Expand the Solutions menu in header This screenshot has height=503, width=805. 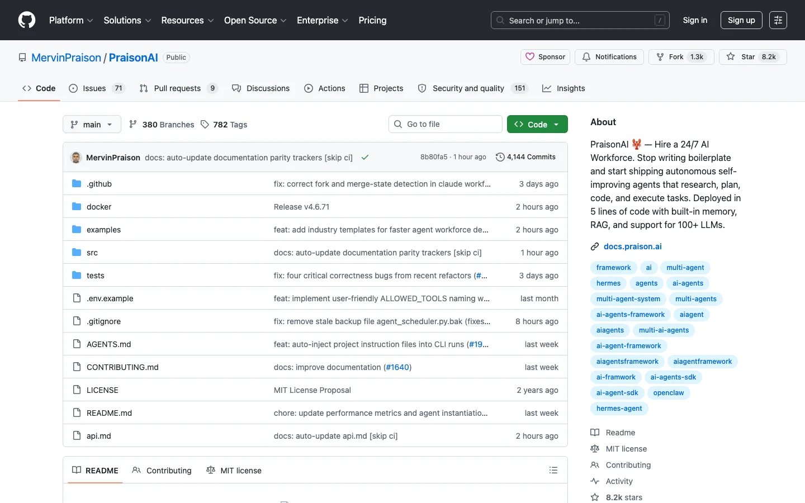point(127,20)
